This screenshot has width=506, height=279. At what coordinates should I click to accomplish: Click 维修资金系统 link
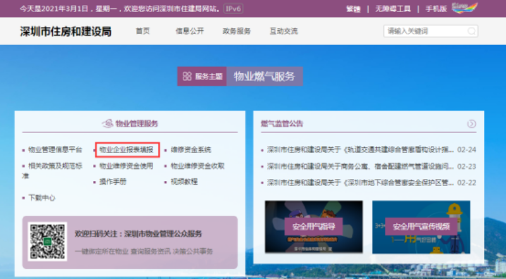(191, 150)
